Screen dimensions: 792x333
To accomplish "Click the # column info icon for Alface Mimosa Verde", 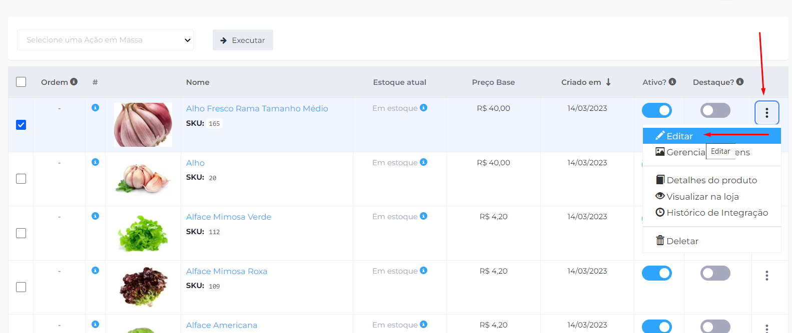I will click(x=95, y=216).
